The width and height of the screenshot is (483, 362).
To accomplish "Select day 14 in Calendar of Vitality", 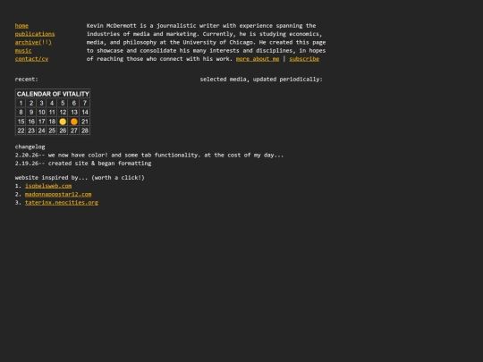I will coord(85,113).
